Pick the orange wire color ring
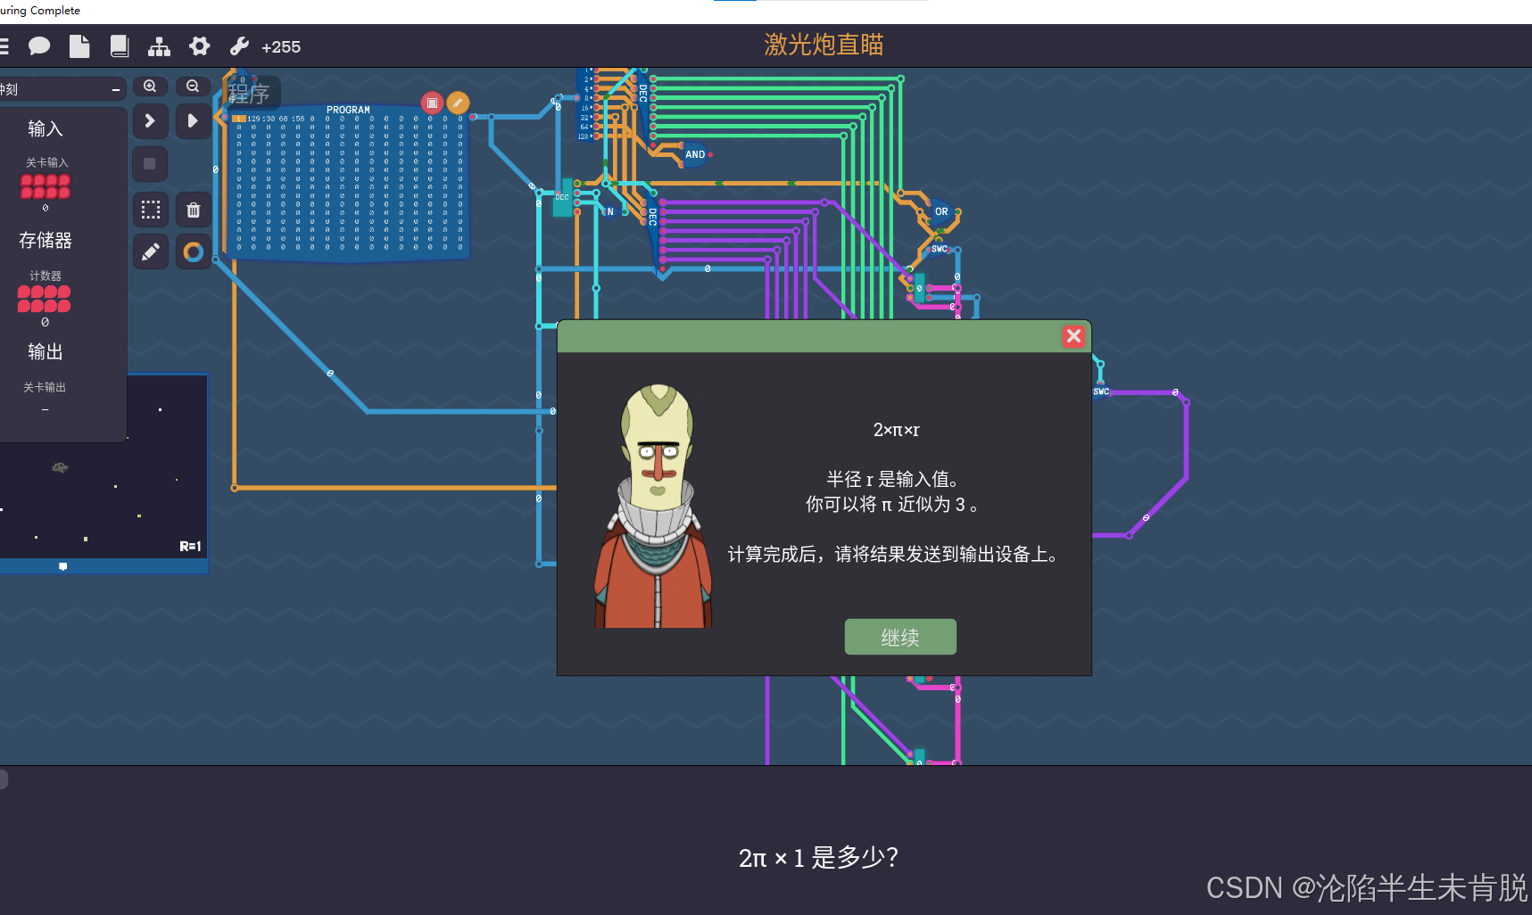Image resolution: width=1532 pixels, height=915 pixels. pos(193,252)
